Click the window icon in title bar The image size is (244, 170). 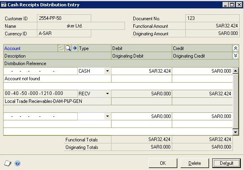(x=4, y=5)
